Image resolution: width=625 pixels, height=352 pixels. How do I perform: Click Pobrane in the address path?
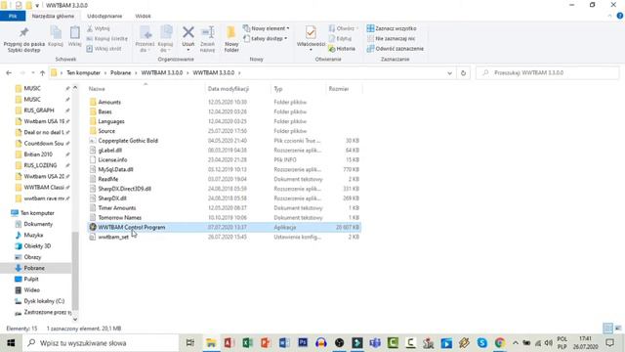tap(120, 73)
